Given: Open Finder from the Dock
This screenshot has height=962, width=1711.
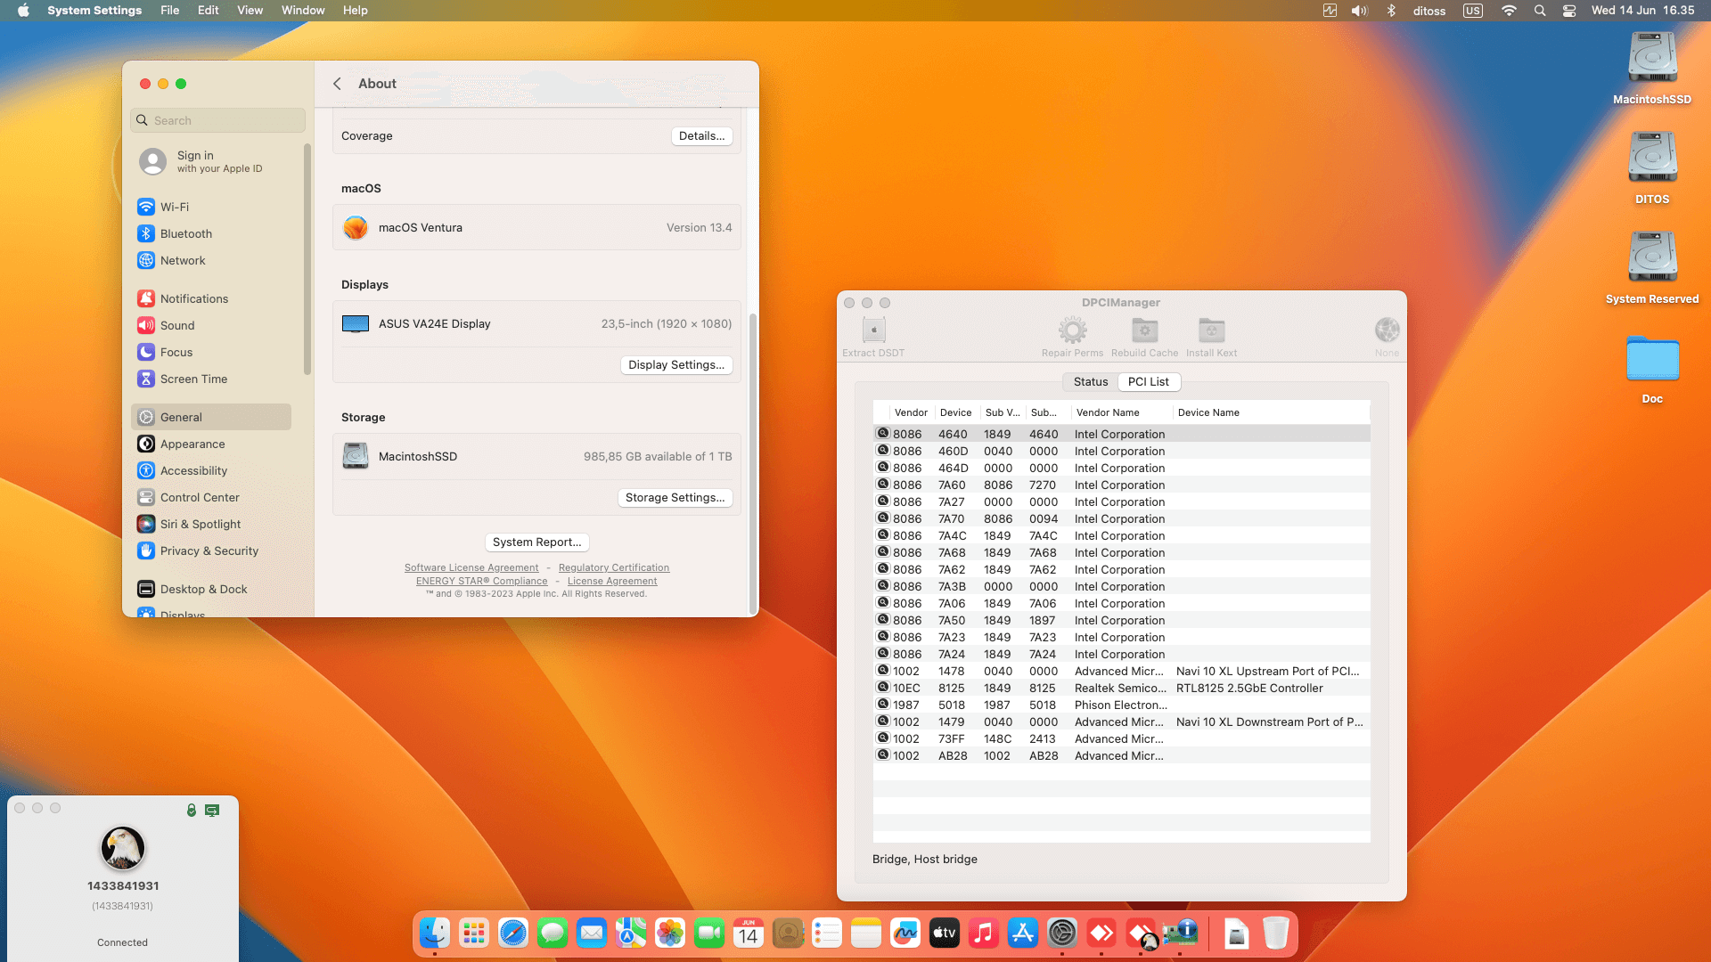Looking at the screenshot, I should click(x=435, y=933).
